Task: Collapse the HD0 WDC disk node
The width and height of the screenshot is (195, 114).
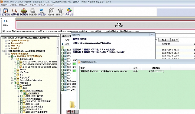Action: pyautogui.click(x=3, y=38)
